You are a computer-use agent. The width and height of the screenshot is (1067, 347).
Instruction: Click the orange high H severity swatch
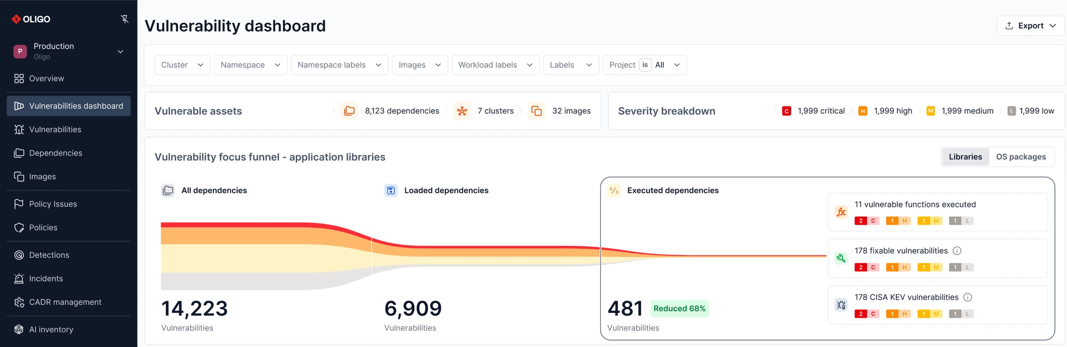863,111
